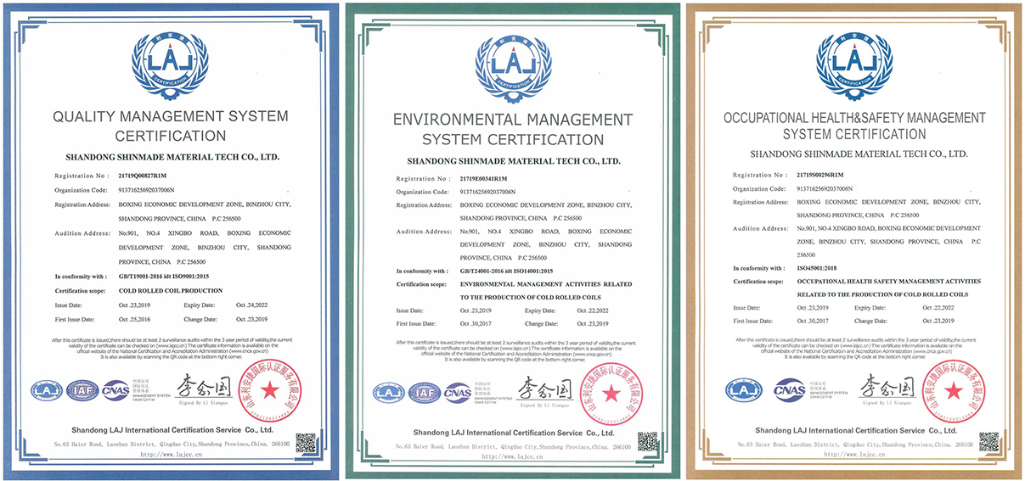1025x481 pixels.
Task: Click the red star seal on the Environmental certificate
Action: click(612, 392)
